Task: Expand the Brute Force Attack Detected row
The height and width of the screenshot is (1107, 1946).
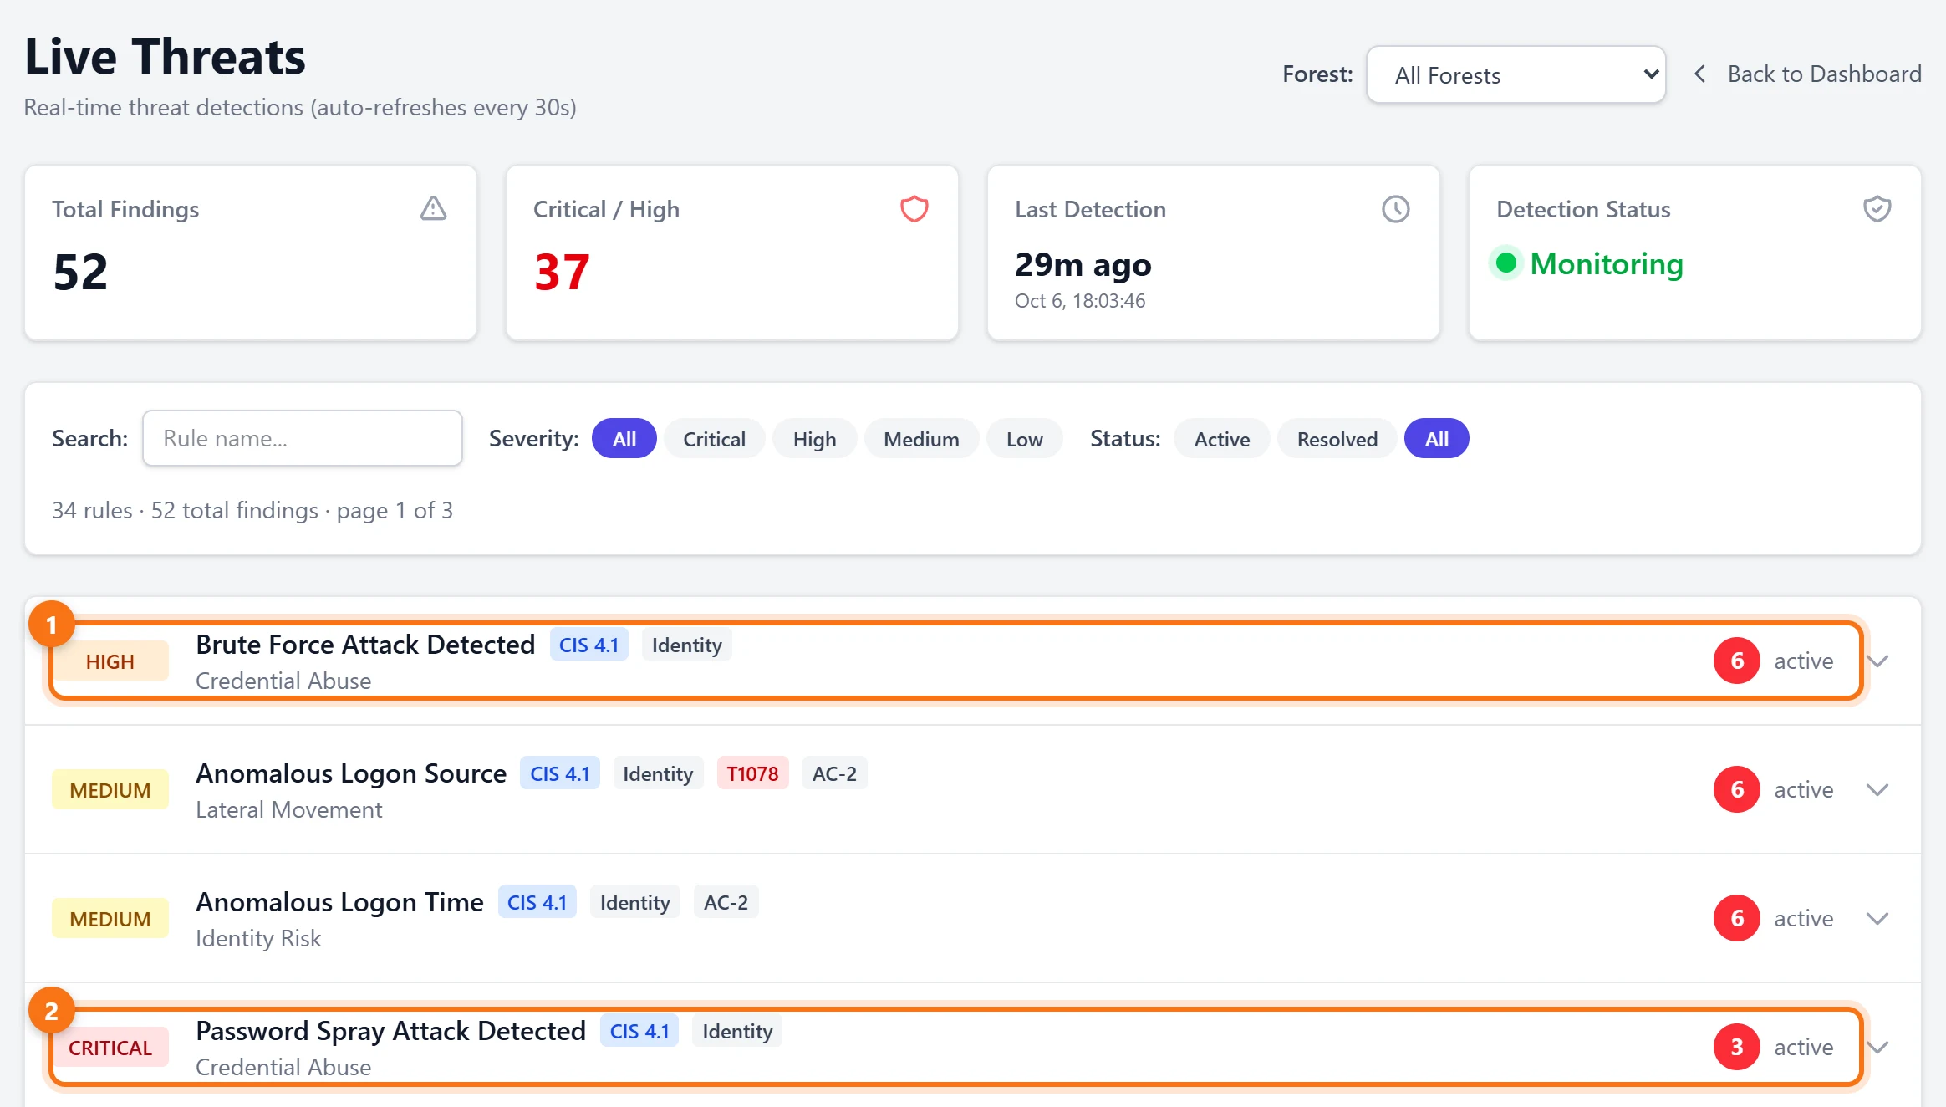Action: (x=1877, y=661)
